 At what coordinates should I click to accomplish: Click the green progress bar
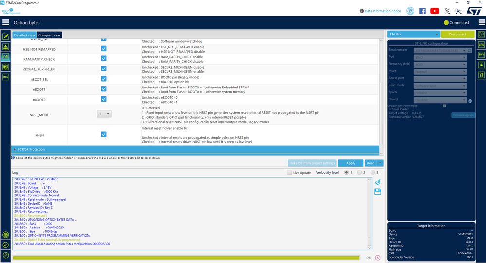point(186,258)
